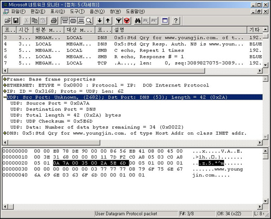
Task: Click the Find next frame binoculars icon
Action: point(146,21)
